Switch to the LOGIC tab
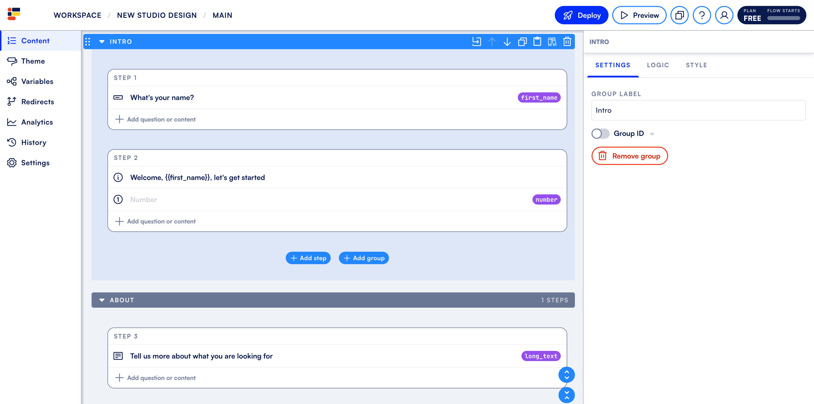The width and height of the screenshot is (814, 404). coord(658,65)
